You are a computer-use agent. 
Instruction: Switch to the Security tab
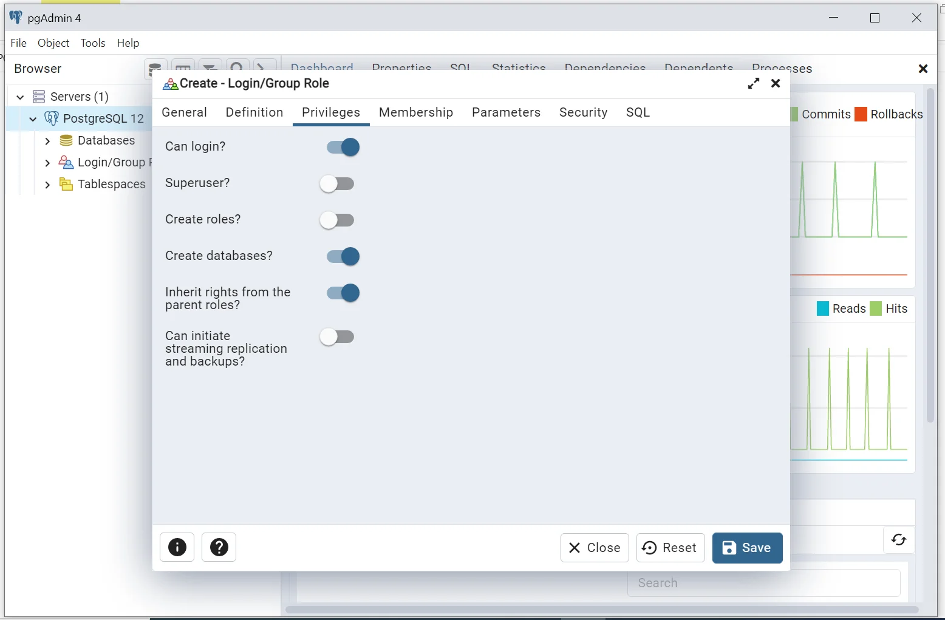(583, 112)
